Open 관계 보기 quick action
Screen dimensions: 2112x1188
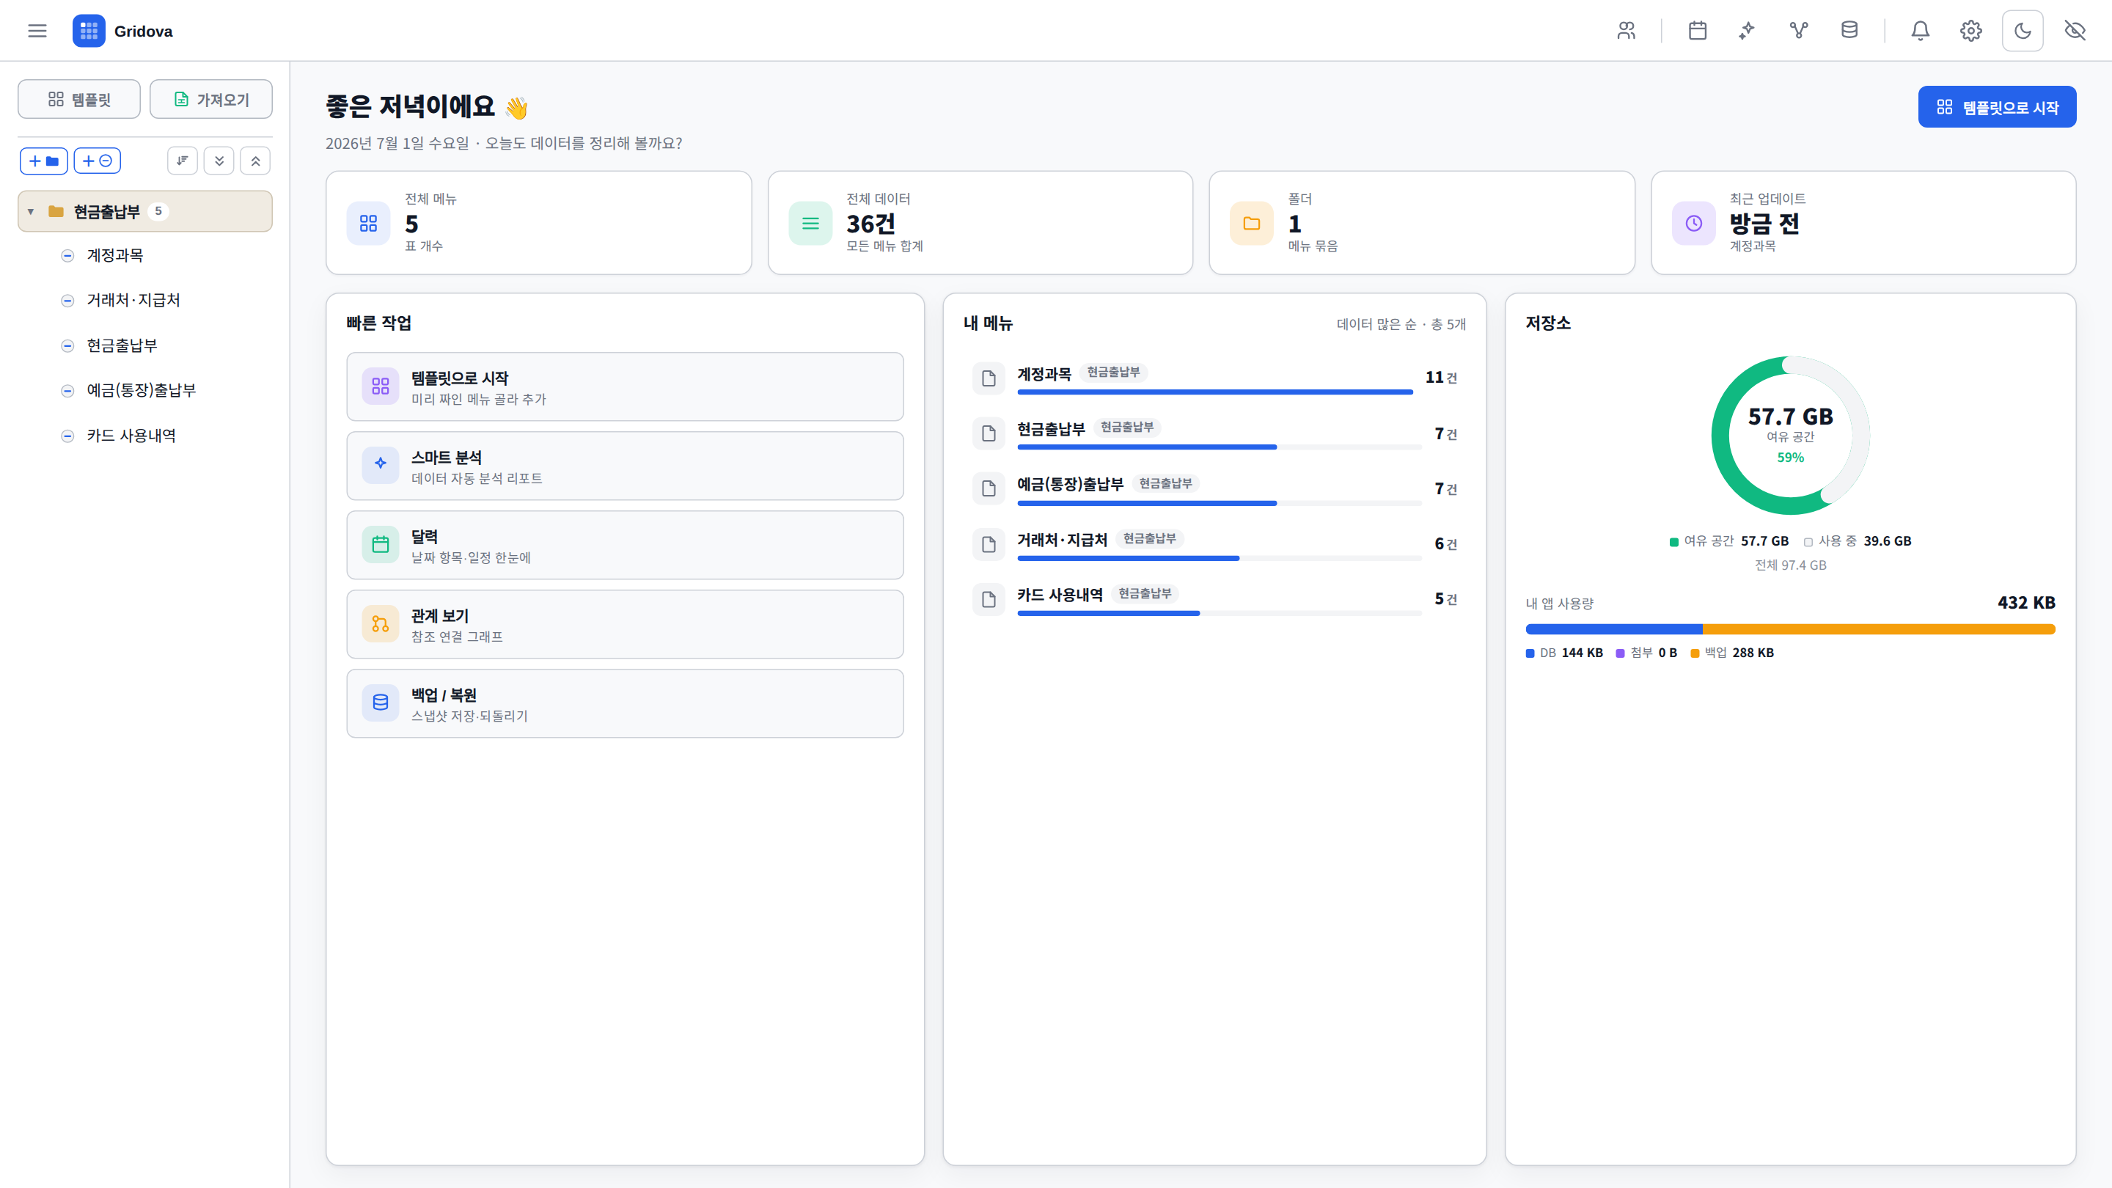point(625,625)
